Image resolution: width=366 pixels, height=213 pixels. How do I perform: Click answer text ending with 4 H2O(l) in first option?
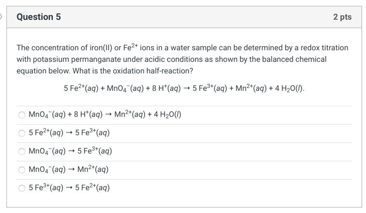pyautogui.click(x=105, y=114)
